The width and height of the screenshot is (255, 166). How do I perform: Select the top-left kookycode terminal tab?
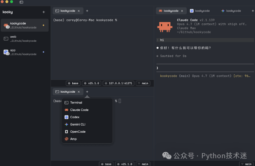[x=68, y=11]
